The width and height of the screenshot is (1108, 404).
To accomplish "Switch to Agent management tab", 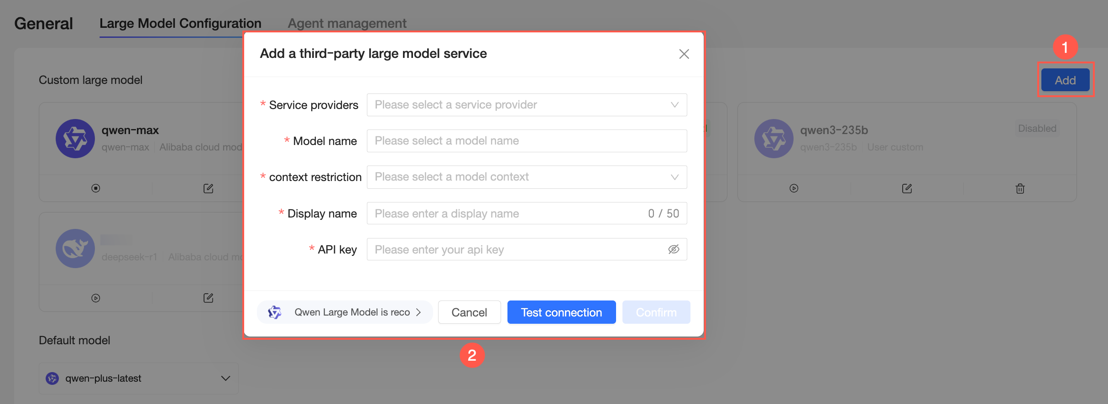I will [347, 23].
